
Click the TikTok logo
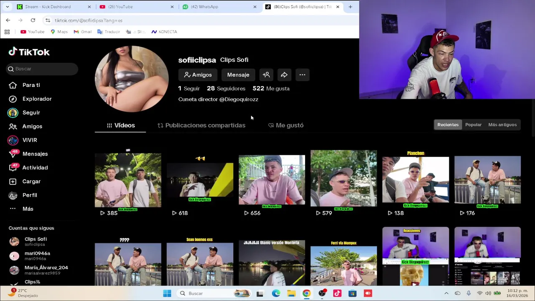coord(29,52)
